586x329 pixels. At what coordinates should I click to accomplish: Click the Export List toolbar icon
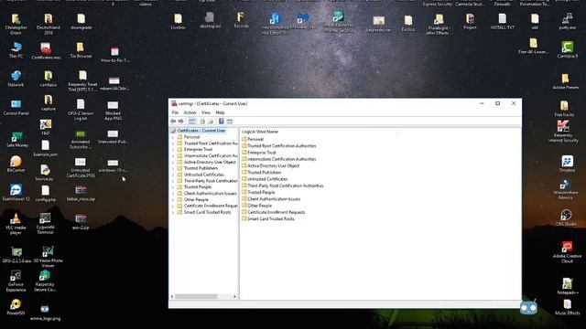pos(211,122)
